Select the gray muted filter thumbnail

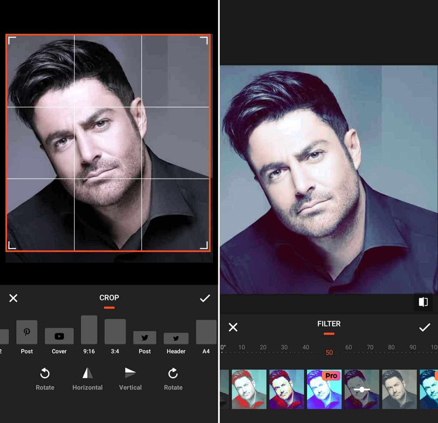[x=400, y=389]
